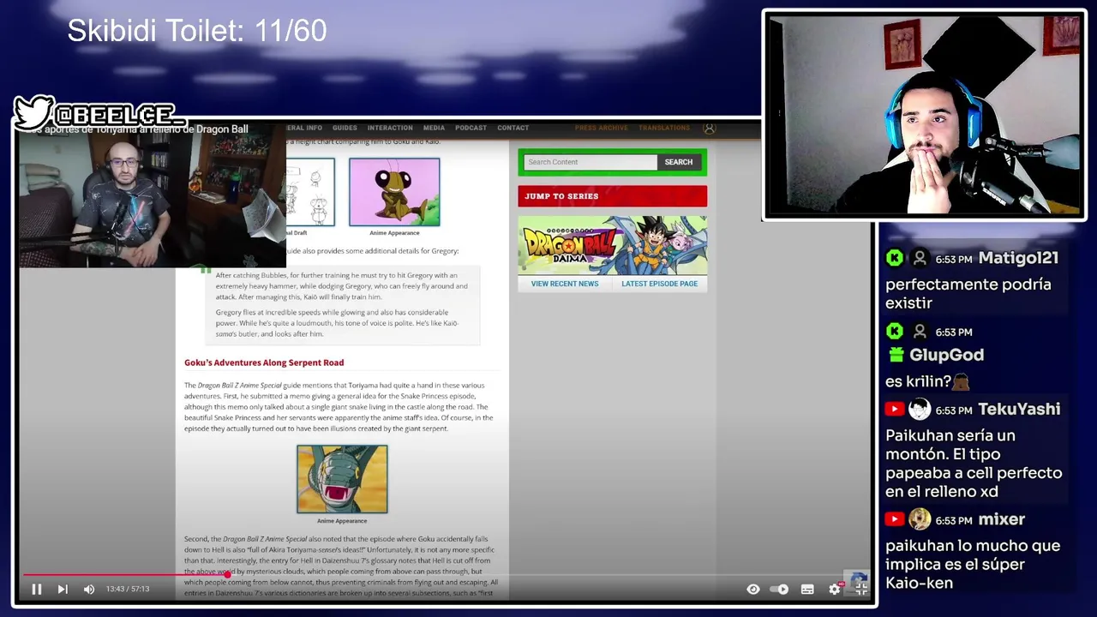The height and width of the screenshot is (617, 1097).
Task: Click the Twitter bird icon overlay
Action: 34,113
